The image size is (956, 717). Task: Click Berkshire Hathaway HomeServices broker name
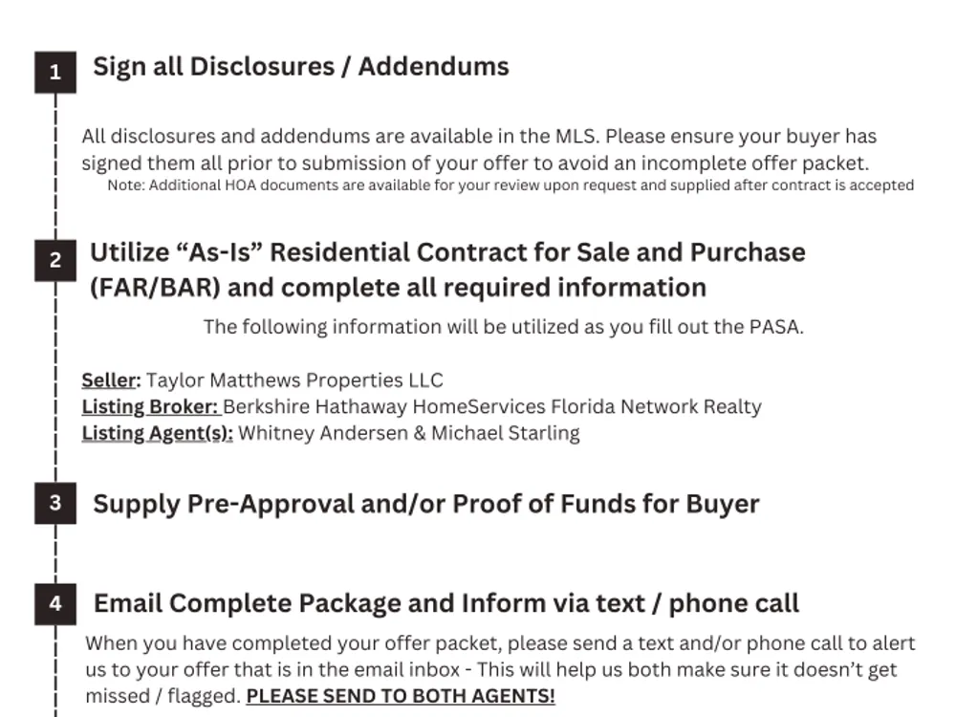click(x=492, y=406)
